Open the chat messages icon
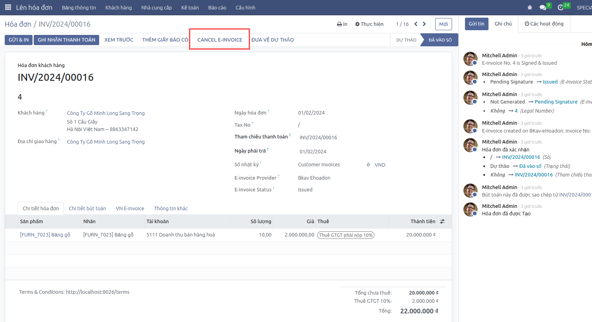This screenshot has width=592, height=322. click(543, 7)
